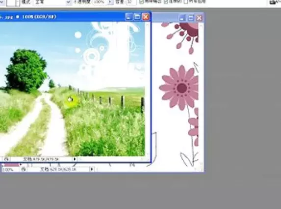Open status bar arrow menu in flower window

tap(92, 169)
